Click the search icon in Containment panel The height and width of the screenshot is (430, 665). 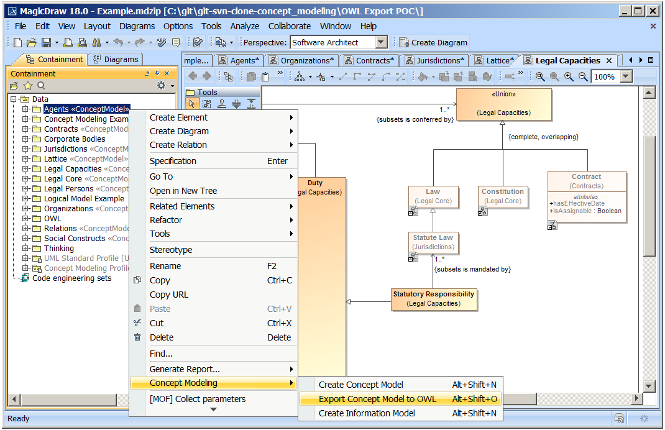coord(41,86)
